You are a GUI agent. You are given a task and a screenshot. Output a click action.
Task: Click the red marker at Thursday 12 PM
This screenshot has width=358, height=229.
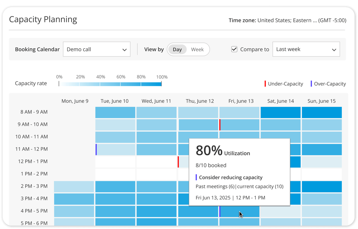pos(178,161)
